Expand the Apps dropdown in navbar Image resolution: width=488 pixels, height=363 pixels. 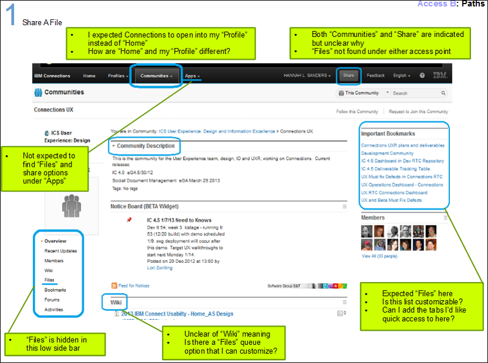point(192,76)
